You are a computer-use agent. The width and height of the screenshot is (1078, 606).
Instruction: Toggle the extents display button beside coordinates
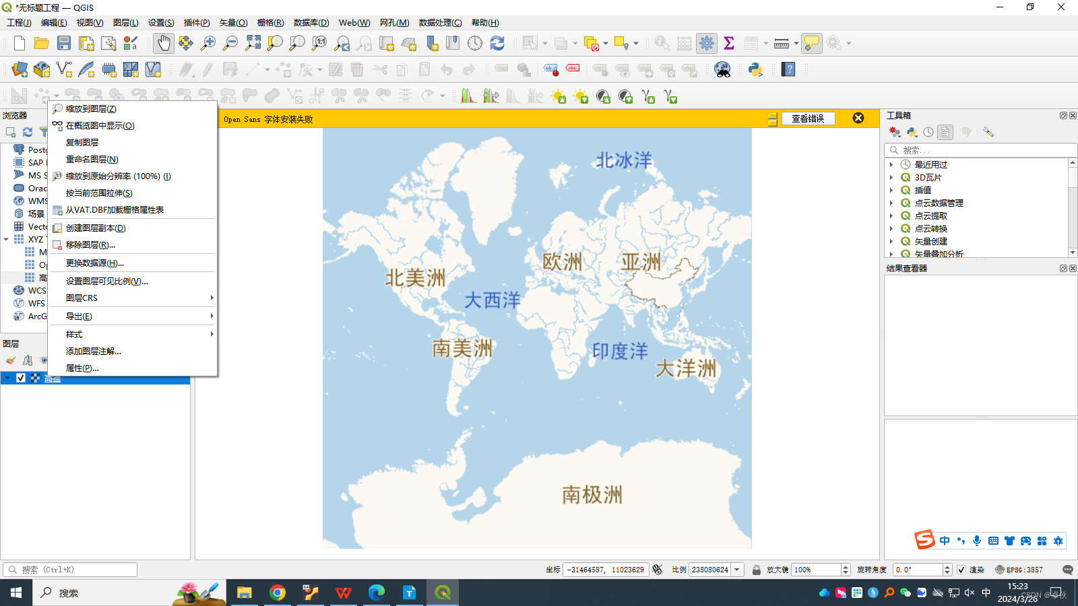click(658, 570)
